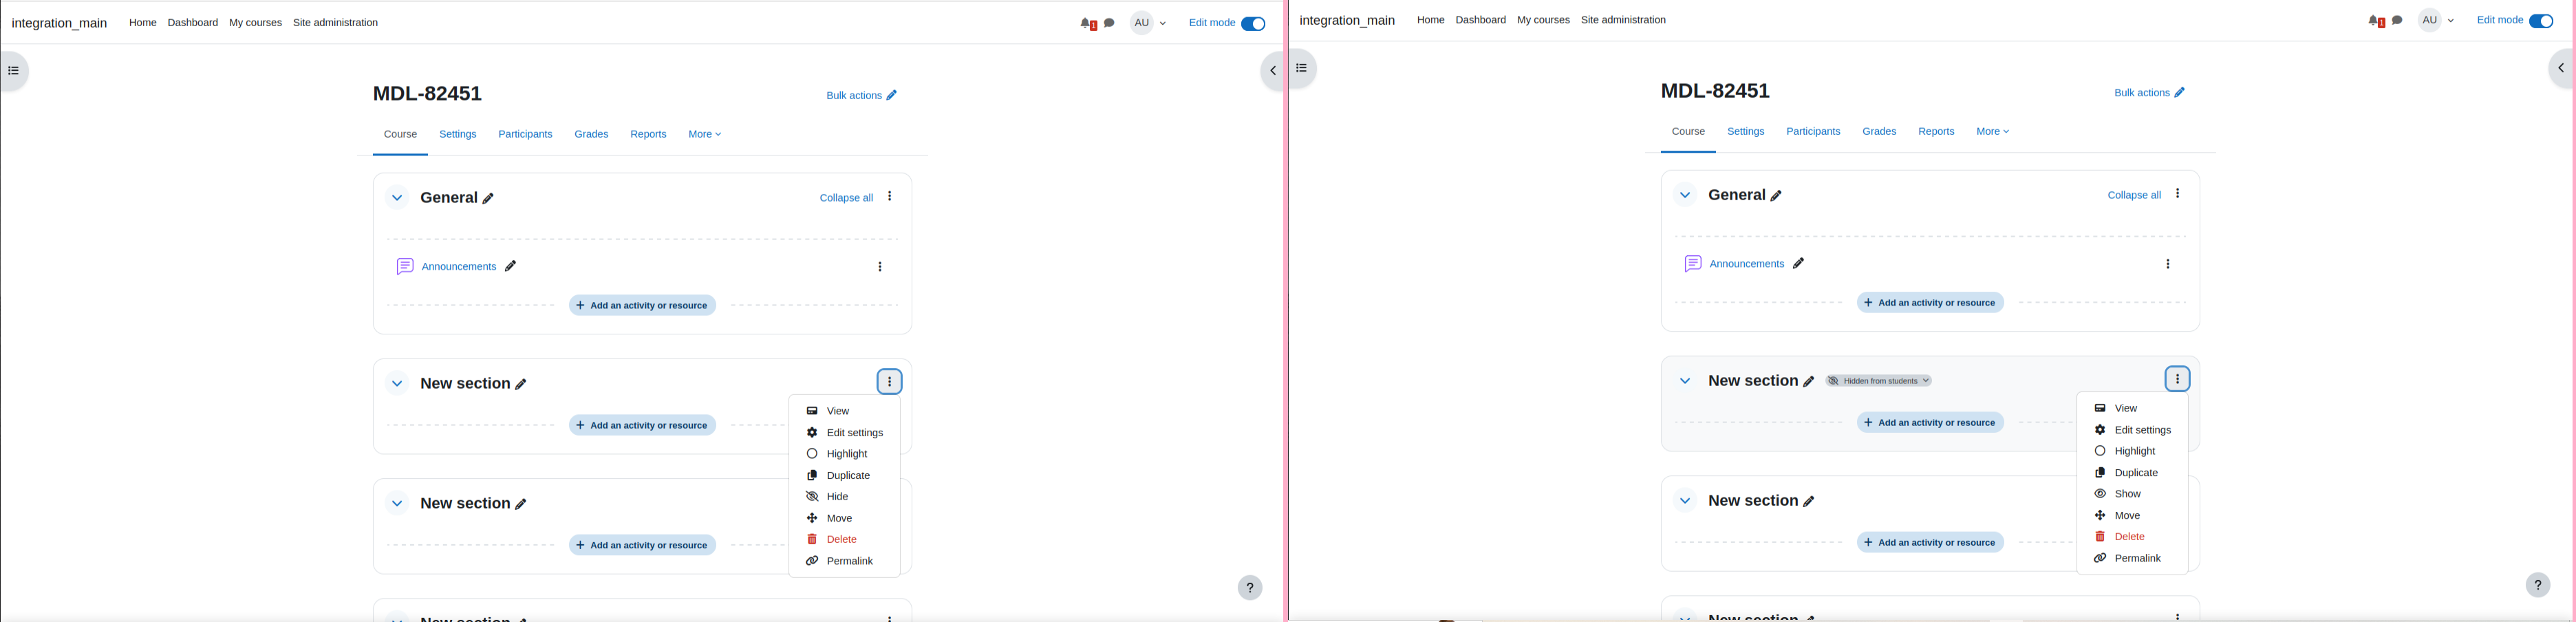Click highlighted section kebab button, left window
The height and width of the screenshot is (622, 2576).
point(890,382)
